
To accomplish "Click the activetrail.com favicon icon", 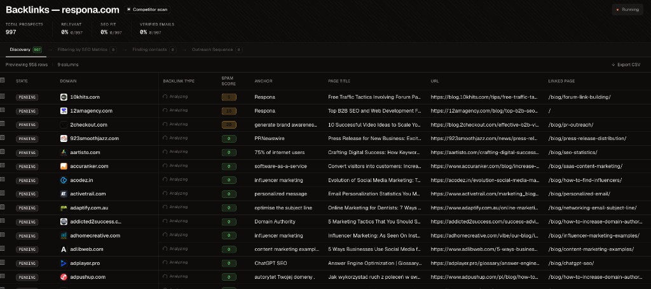I will click(x=64, y=194).
